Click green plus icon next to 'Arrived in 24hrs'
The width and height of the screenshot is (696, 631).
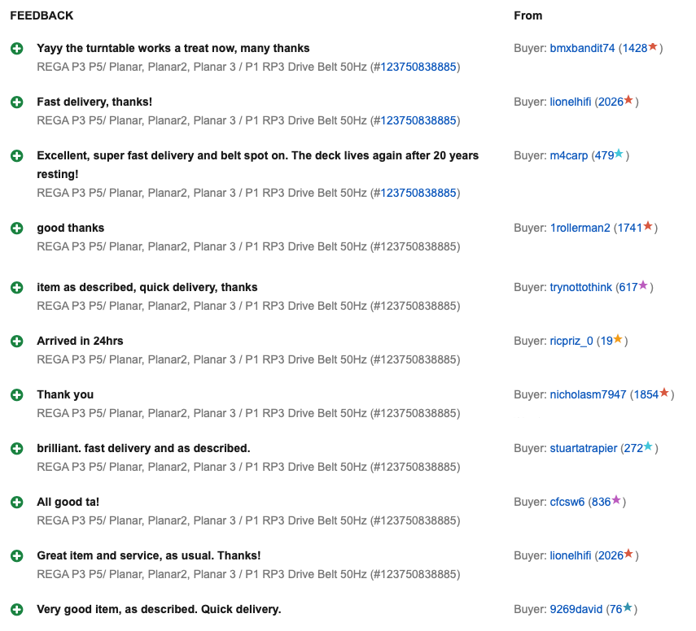coord(16,342)
